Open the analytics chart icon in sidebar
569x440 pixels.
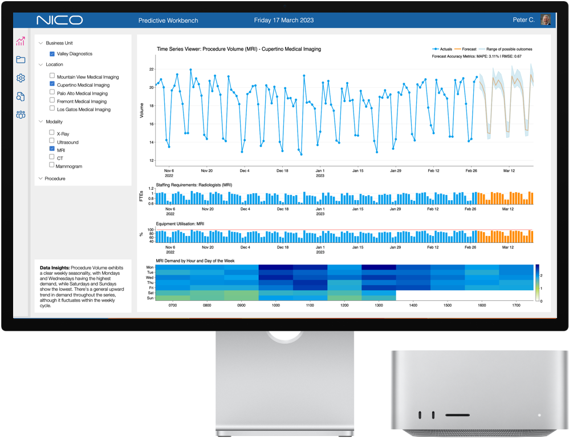click(x=21, y=41)
